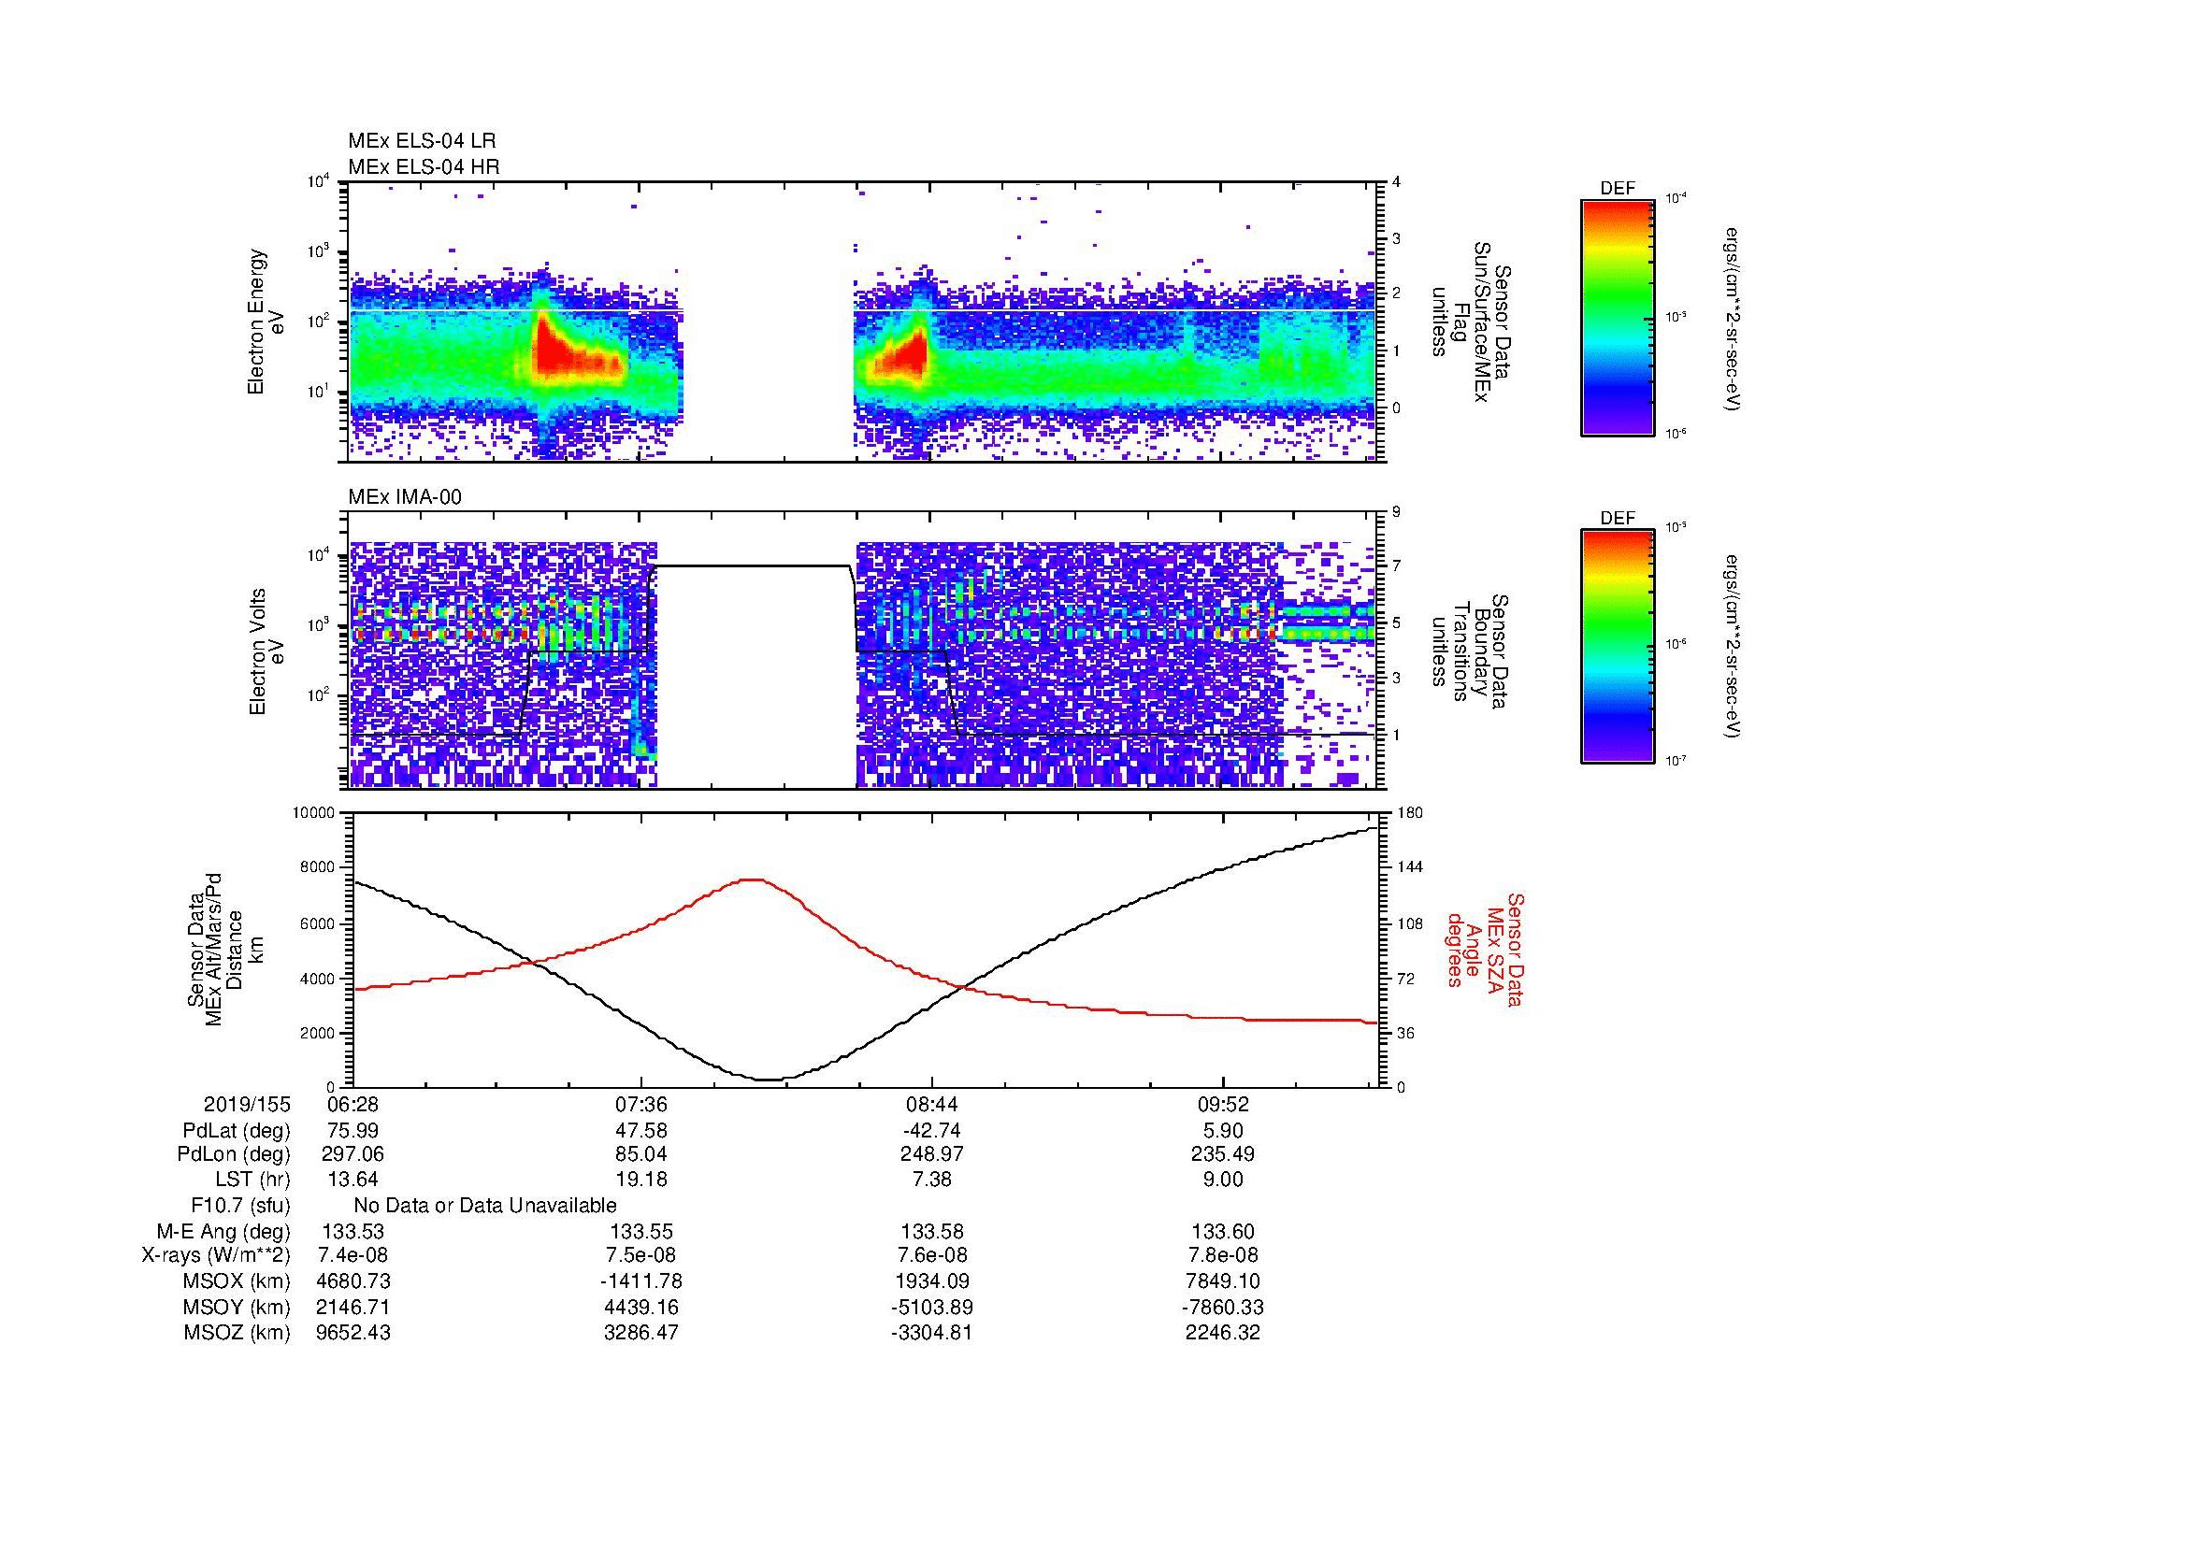Click the M-E Ang (deg) row label
Screen dimensions: 2187x1545
[x=223, y=1232]
